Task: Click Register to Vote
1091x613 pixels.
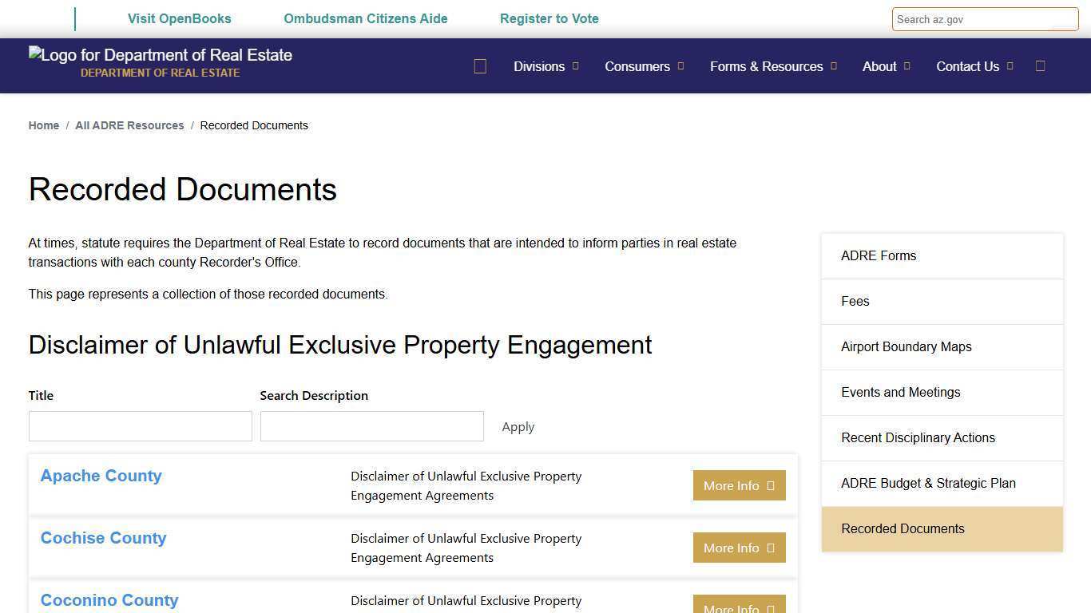Action: click(549, 18)
